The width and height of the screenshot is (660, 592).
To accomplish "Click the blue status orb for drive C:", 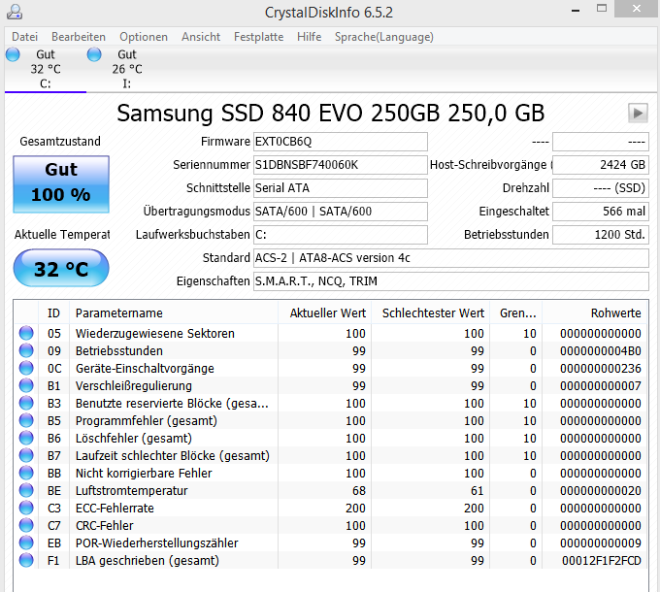I will (13, 54).
